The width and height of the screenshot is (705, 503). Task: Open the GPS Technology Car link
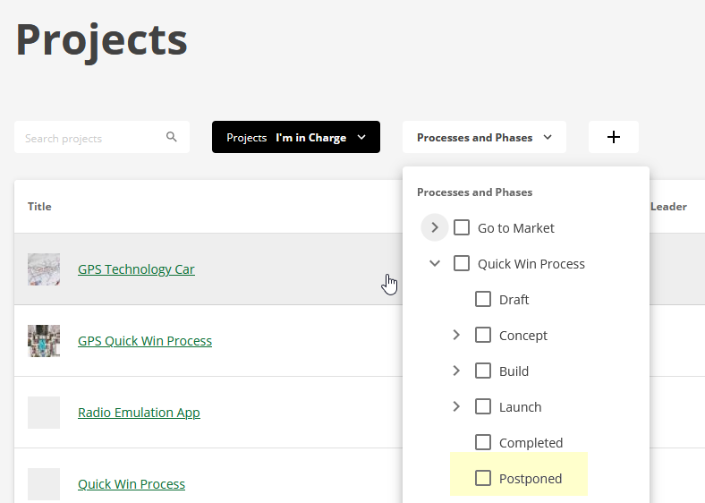[136, 269]
